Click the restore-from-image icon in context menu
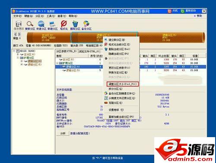The image size is (216, 163). [106, 98]
